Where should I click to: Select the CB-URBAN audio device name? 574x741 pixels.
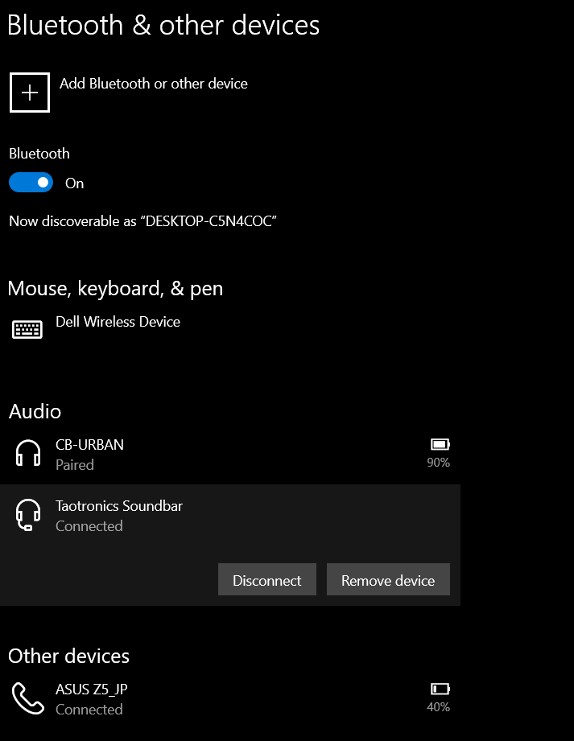[x=89, y=445]
